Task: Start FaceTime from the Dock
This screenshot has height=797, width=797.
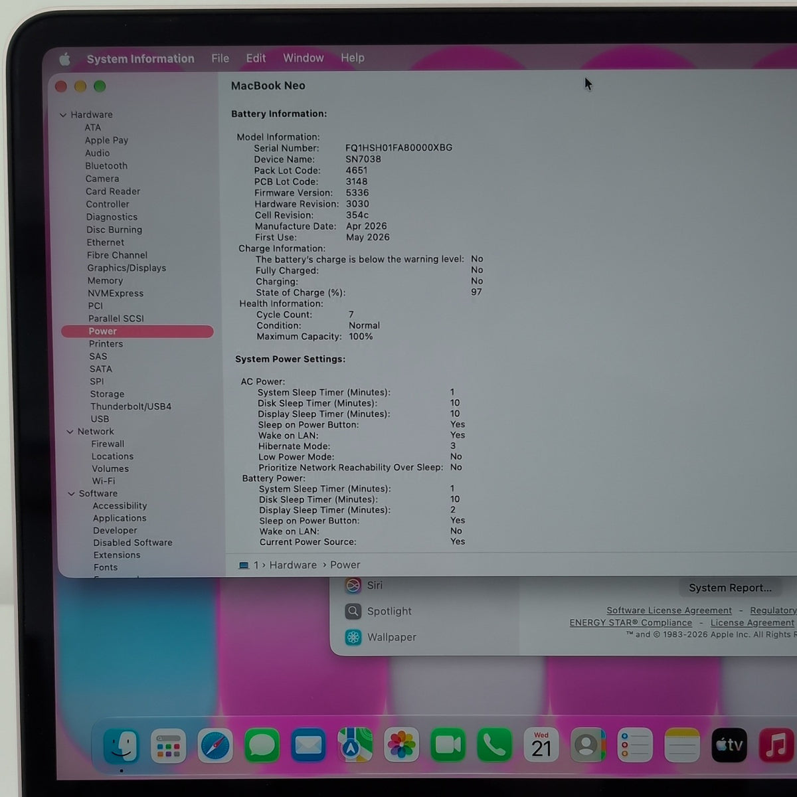Action: [448, 745]
